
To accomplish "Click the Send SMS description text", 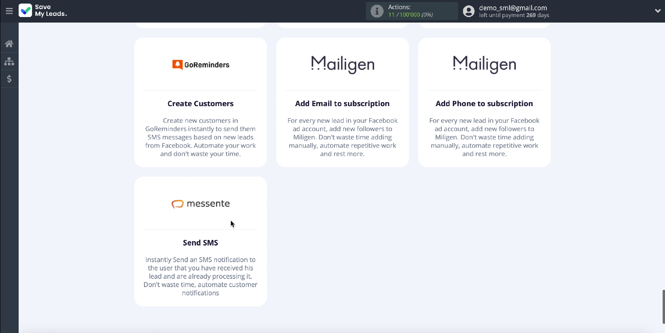I will [x=200, y=276].
